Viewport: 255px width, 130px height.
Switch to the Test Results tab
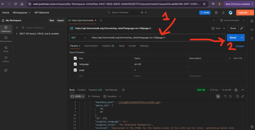(111, 90)
